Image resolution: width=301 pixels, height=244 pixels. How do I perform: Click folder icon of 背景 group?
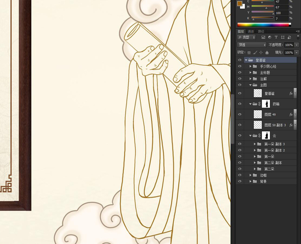pos(255,181)
